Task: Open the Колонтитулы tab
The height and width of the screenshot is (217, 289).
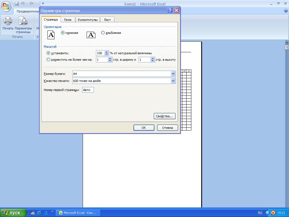Action: click(88, 20)
